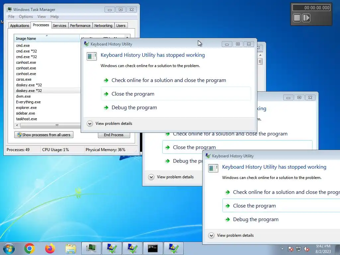This screenshot has width=340, height=255.
Task: Open the Help menu in Task Manager
Action: [x=54, y=17]
